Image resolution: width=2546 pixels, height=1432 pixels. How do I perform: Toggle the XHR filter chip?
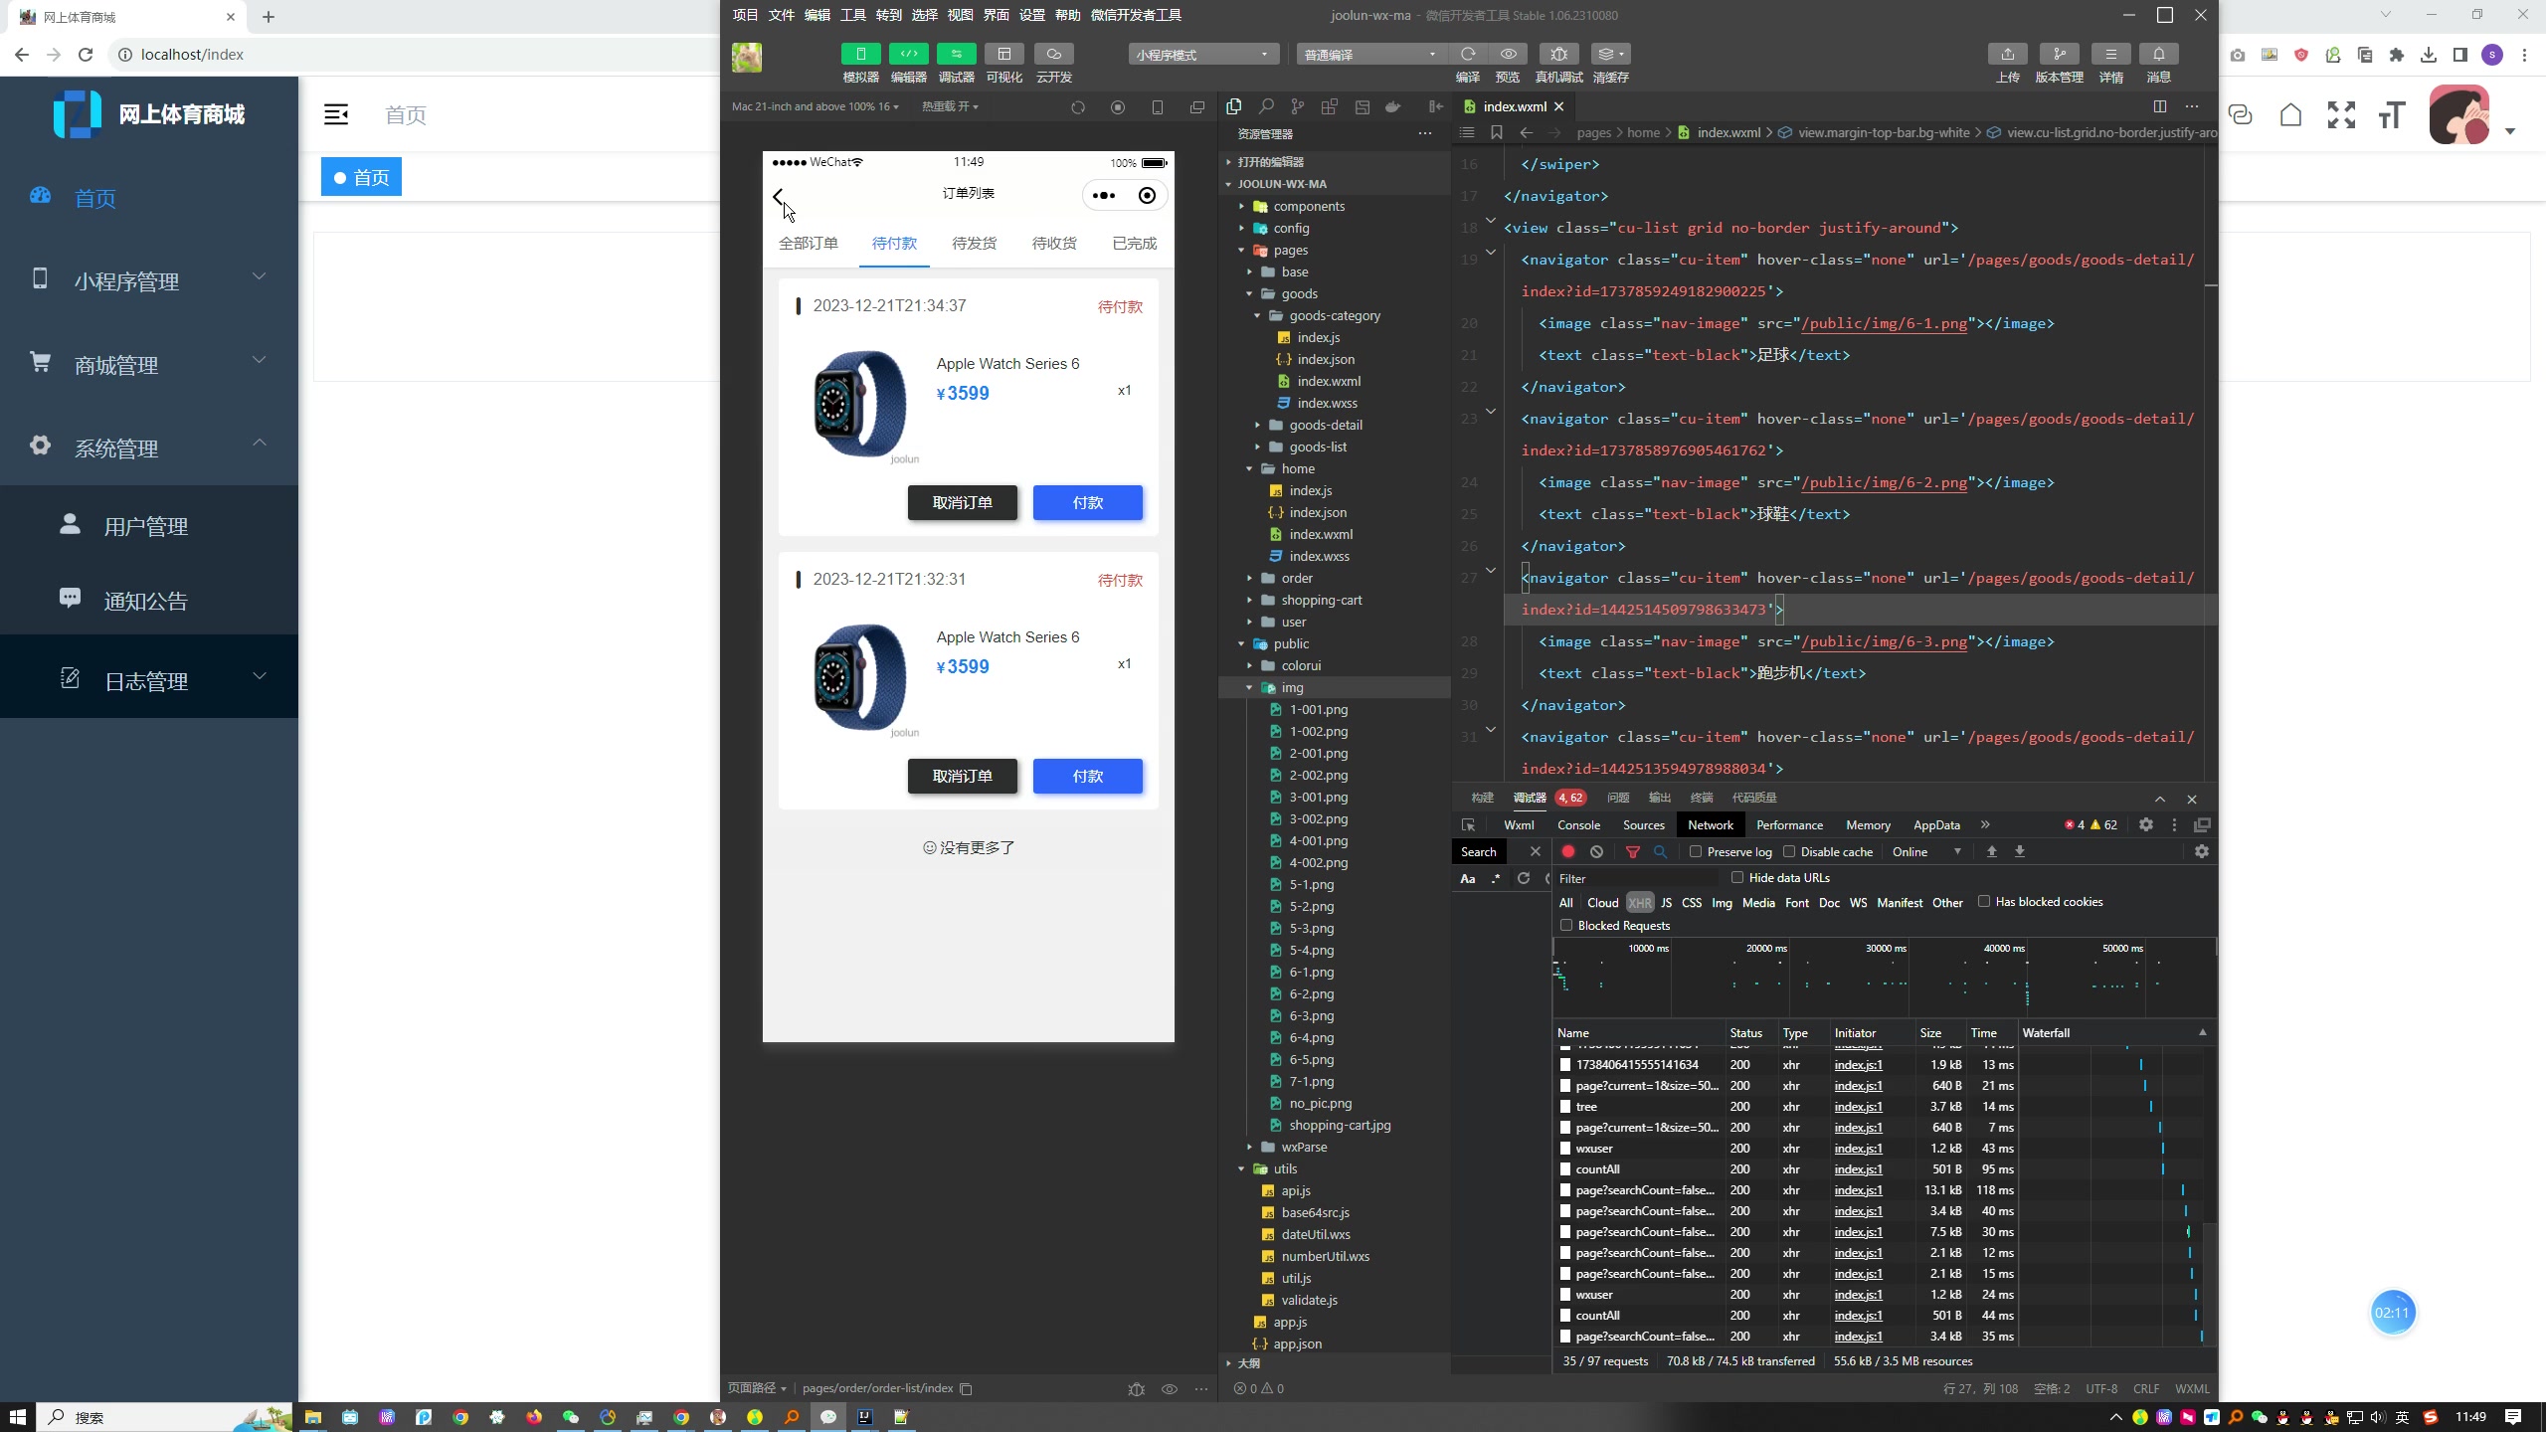1640,903
